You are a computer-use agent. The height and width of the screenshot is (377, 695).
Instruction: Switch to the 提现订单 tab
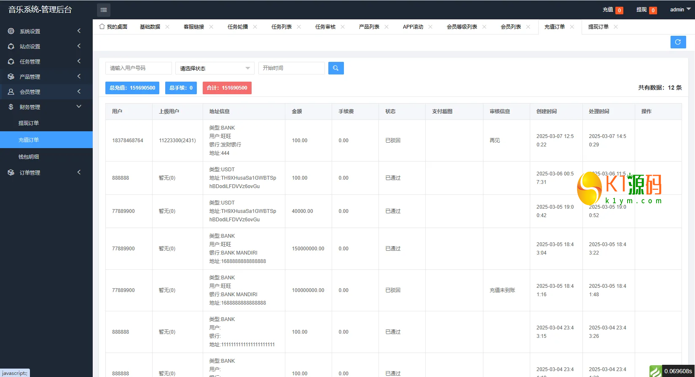point(598,27)
